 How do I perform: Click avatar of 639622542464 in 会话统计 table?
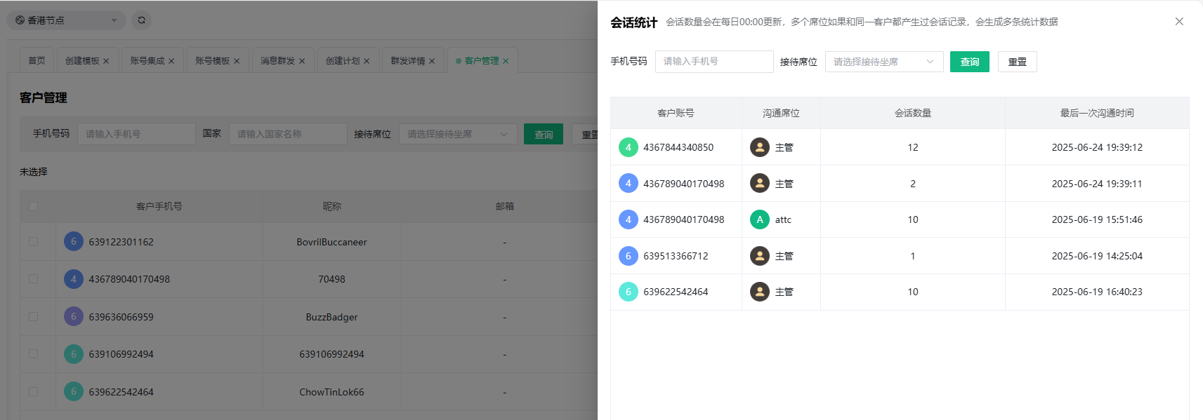click(629, 292)
